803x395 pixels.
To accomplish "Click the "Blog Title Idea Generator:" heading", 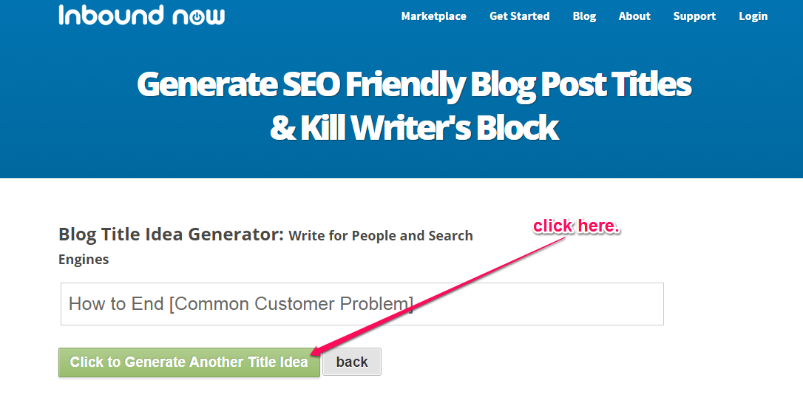I will pyautogui.click(x=171, y=235).
